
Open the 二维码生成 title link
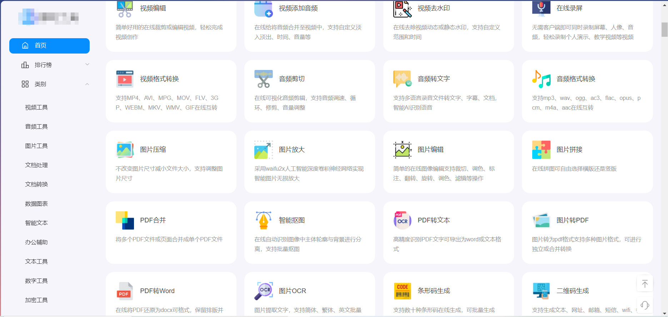[x=573, y=291]
